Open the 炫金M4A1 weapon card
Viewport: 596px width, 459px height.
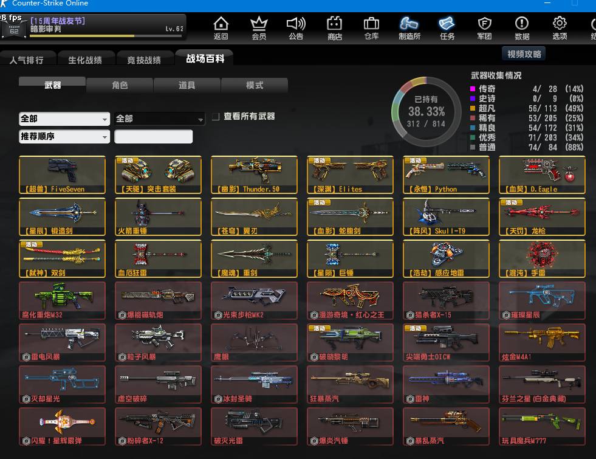click(x=542, y=343)
